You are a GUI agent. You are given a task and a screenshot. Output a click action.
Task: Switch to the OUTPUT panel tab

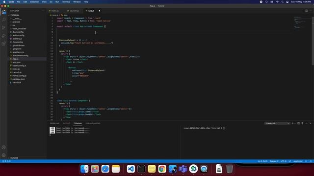click(66, 123)
